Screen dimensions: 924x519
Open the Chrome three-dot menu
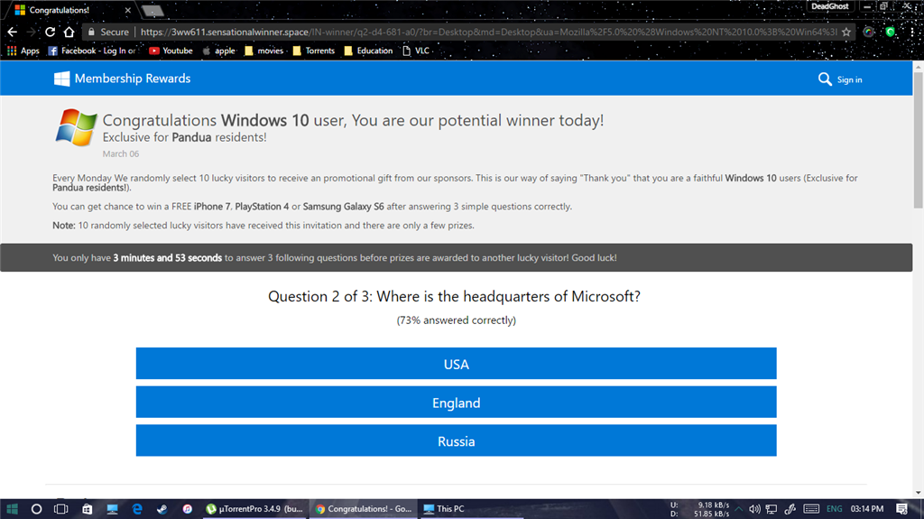pos(911,32)
